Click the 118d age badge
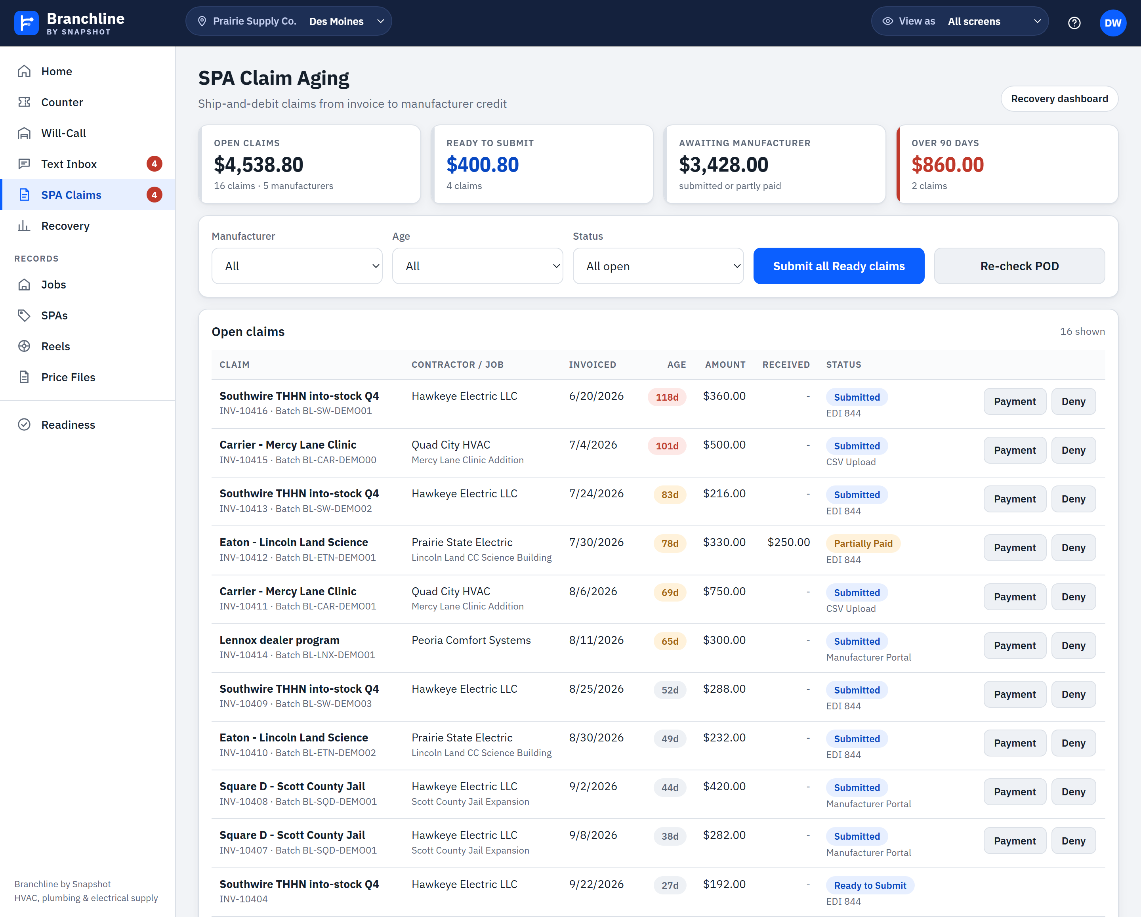1141x917 pixels. click(x=667, y=397)
